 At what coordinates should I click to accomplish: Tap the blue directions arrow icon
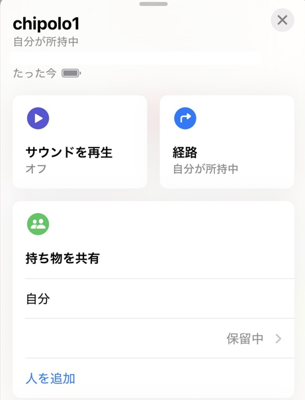click(185, 118)
